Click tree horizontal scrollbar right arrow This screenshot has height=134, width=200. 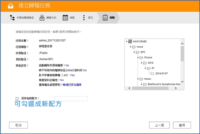point(176,88)
